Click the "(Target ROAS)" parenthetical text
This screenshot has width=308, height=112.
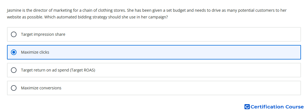click(x=83, y=70)
